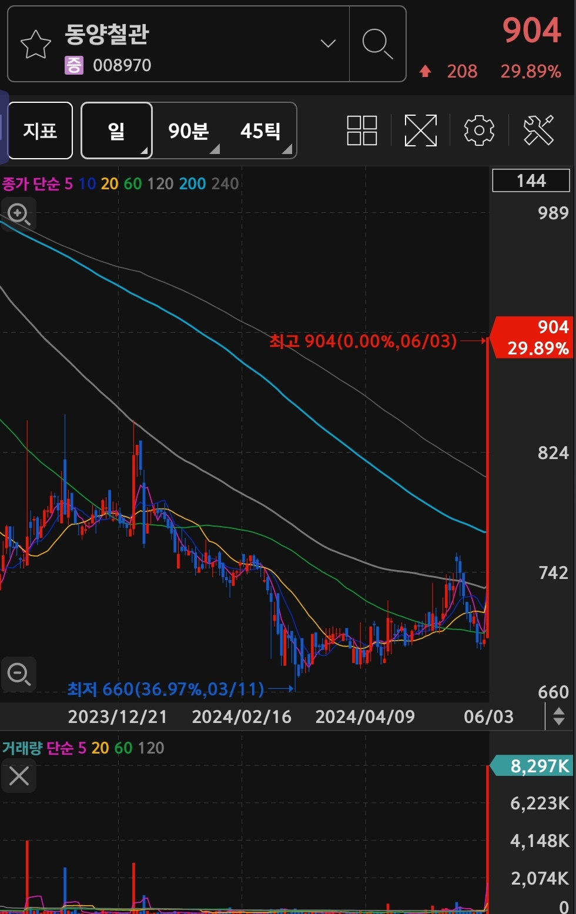The height and width of the screenshot is (914, 576).
Task: Tap the 동양철관 stock name
Action: coord(107,35)
